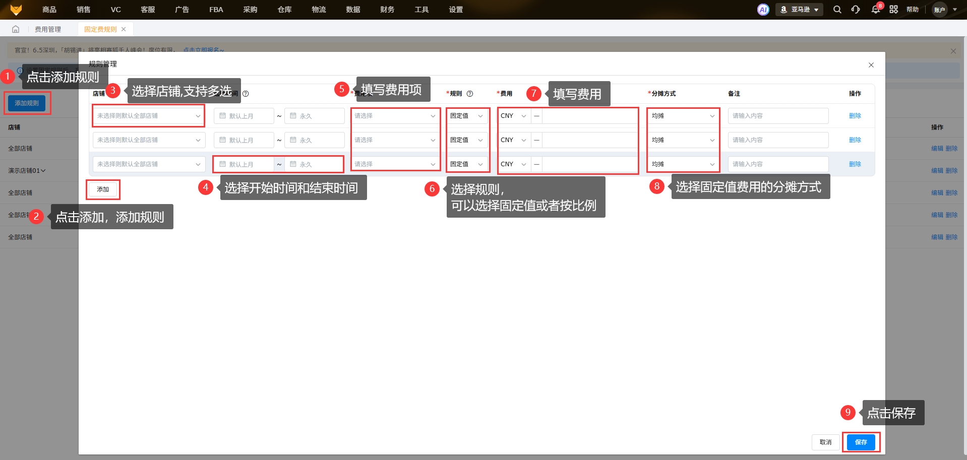Open the search magnifier icon

(837, 10)
